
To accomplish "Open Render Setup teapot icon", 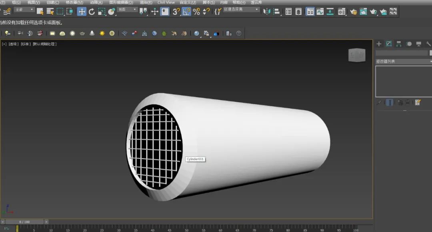I will pyautogui.click(x=353, y=12).
